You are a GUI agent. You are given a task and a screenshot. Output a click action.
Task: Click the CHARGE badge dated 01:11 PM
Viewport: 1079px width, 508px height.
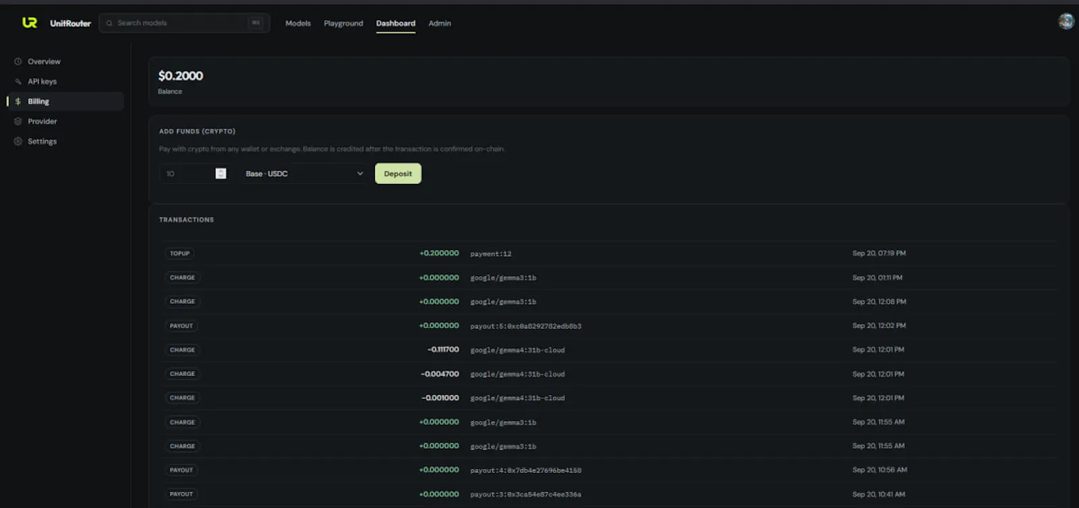coord(182,278)
